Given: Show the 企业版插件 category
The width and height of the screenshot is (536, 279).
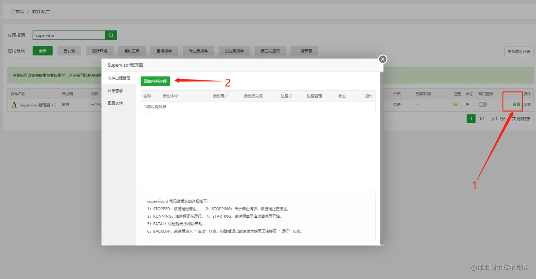Looking at the screenshot, I should [x=234, y=51].
